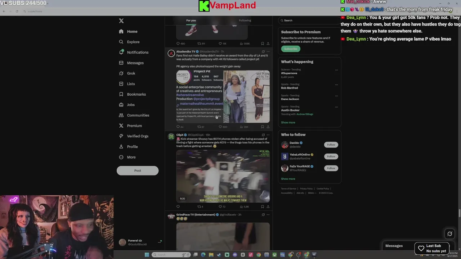461x259 pixels.
Task: Click the X logo in sidebar
Action: [121, 21]
